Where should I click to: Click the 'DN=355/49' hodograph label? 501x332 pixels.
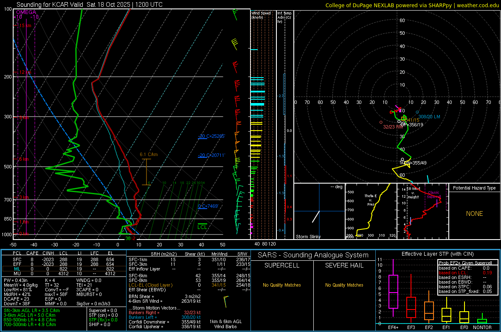[x=415, y=163]
